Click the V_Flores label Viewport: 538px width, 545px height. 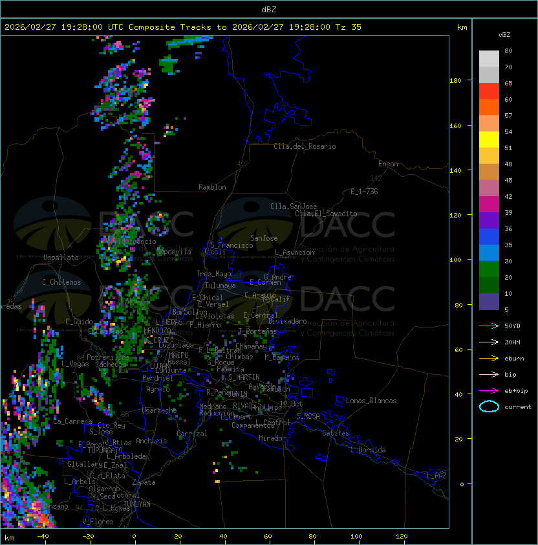tap(98, 522)
